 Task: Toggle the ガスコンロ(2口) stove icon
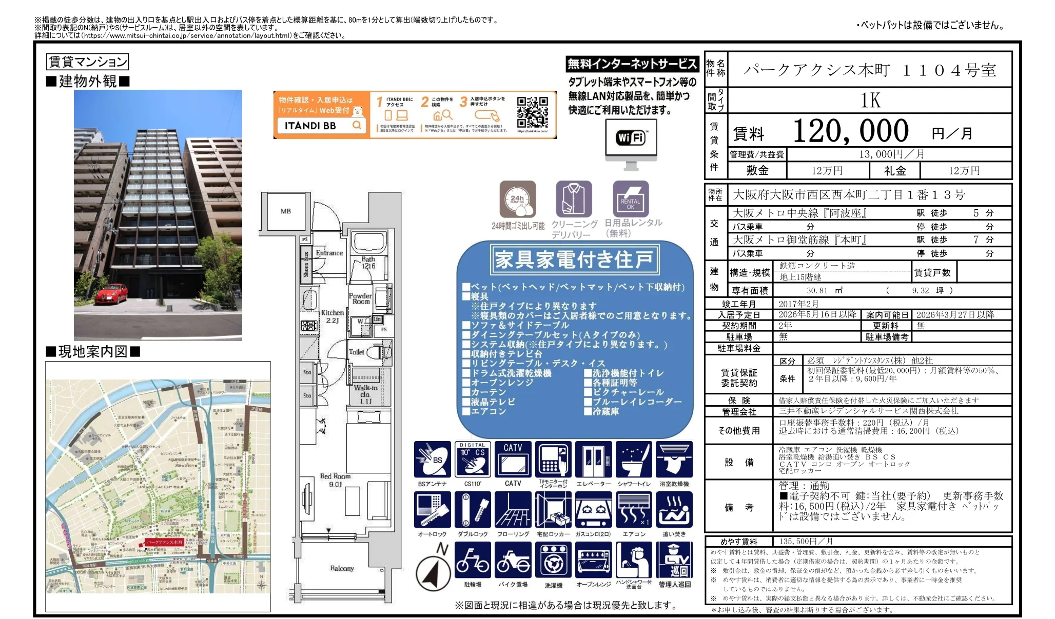tap(595, 509)
